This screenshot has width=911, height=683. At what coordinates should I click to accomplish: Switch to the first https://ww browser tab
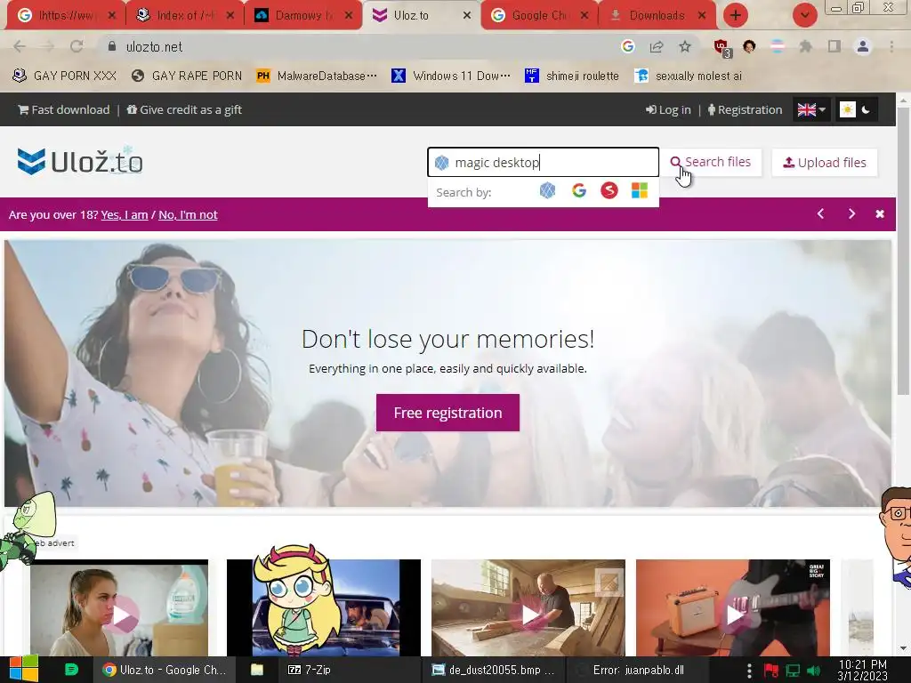[64, 15]
